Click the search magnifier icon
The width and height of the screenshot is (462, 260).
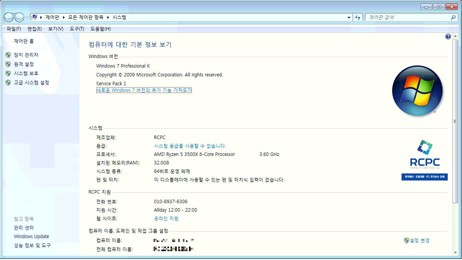pyautogui.click(x=453, y=17)
